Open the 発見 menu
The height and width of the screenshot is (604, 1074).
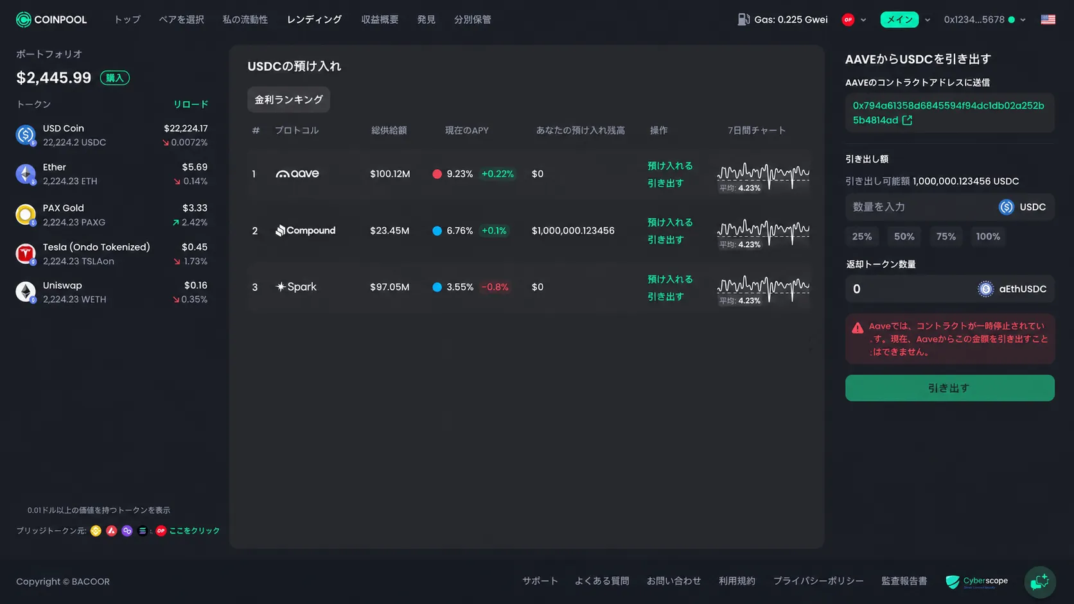coord(426,20)
